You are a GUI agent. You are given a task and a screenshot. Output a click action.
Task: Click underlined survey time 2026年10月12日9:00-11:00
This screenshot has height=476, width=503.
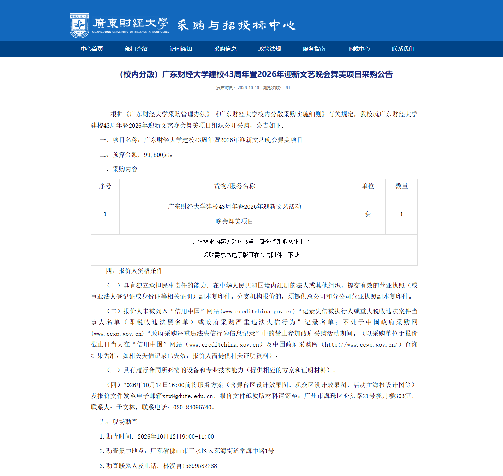176,437
